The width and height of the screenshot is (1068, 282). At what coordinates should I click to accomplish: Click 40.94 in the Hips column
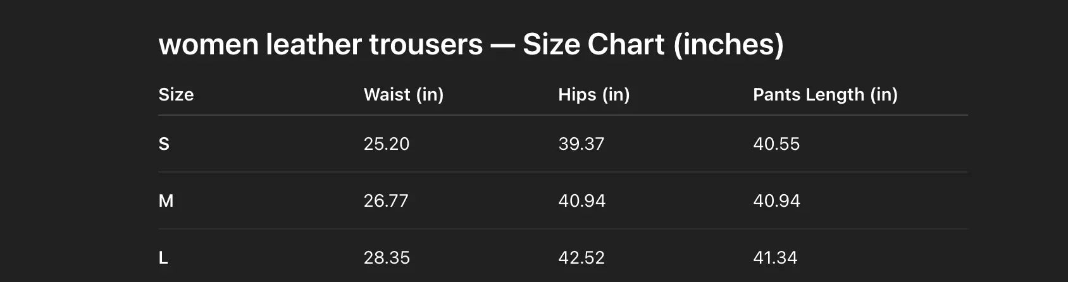click(581, 201)
